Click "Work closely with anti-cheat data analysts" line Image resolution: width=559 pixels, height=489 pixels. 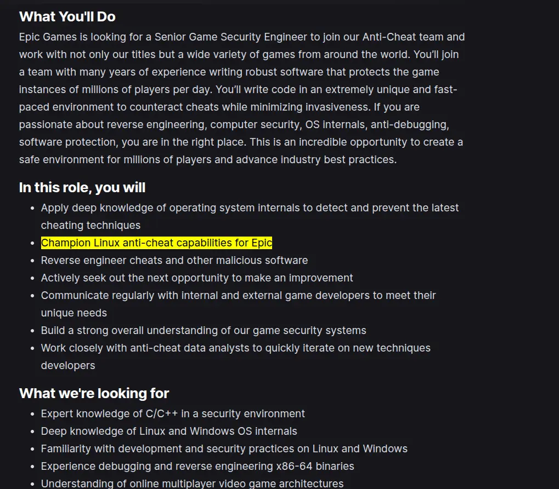click(236, 348)
